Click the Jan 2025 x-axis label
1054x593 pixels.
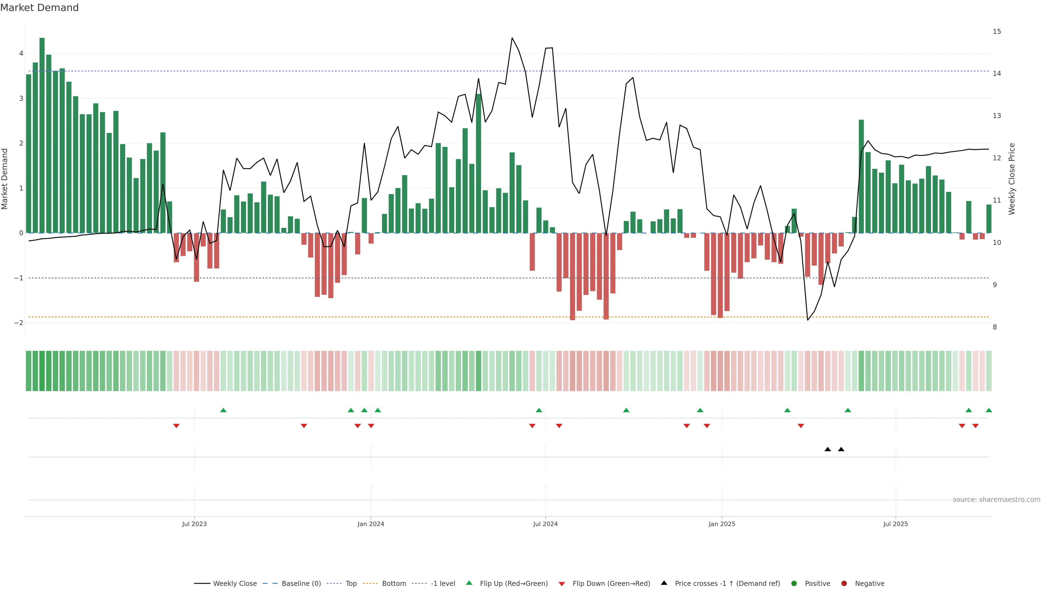(722, 524)
